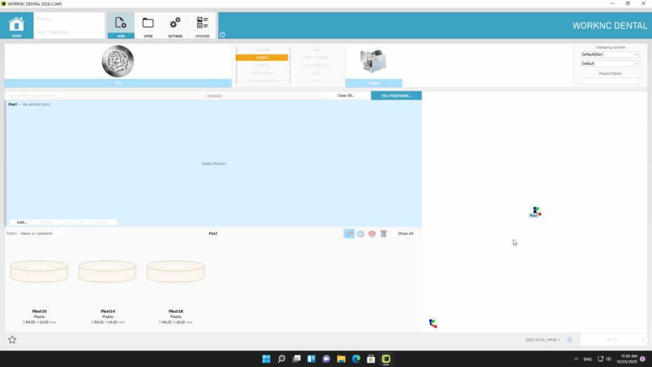Click the help question mark icon
Image resolution: width=652 pixels, height=367 pixels.
[222, 35]
